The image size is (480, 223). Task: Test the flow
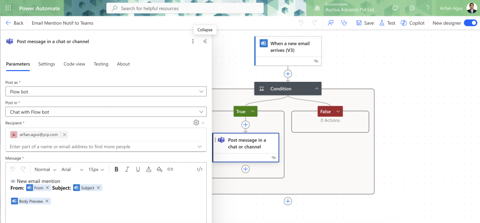387,23
